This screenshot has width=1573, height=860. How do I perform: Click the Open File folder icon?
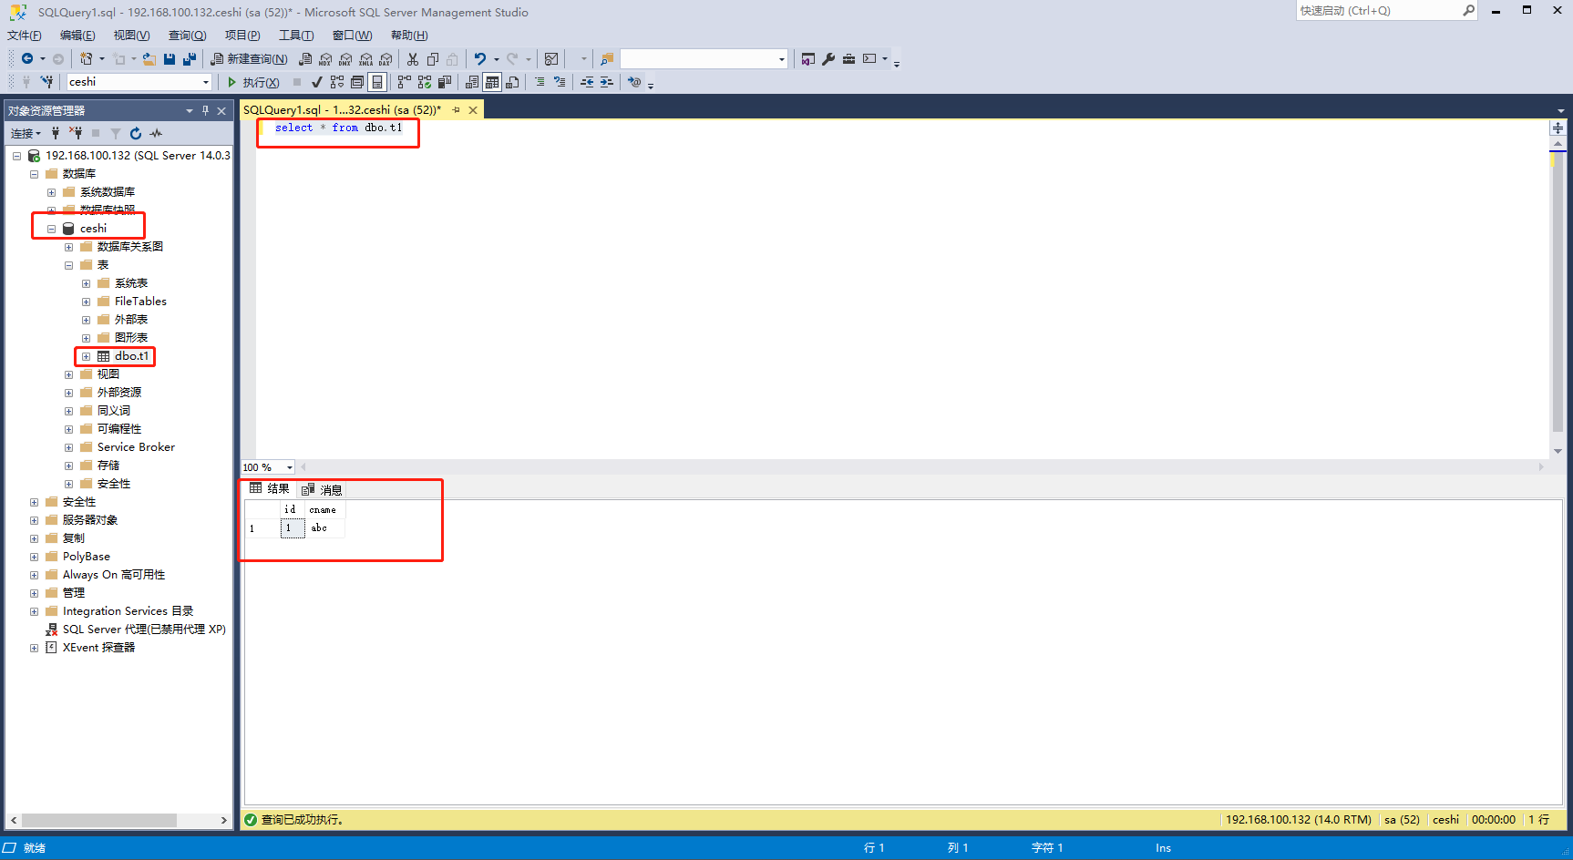(x=149, y=58)
